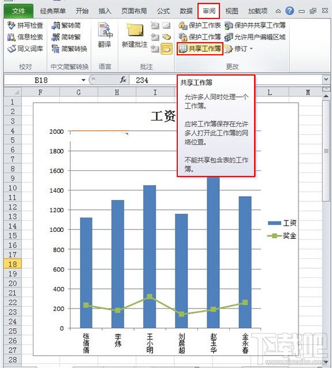The height and width of the screenshot is (368, 332).
Task: Insert a comment with 新建批注
Action: 135,35
